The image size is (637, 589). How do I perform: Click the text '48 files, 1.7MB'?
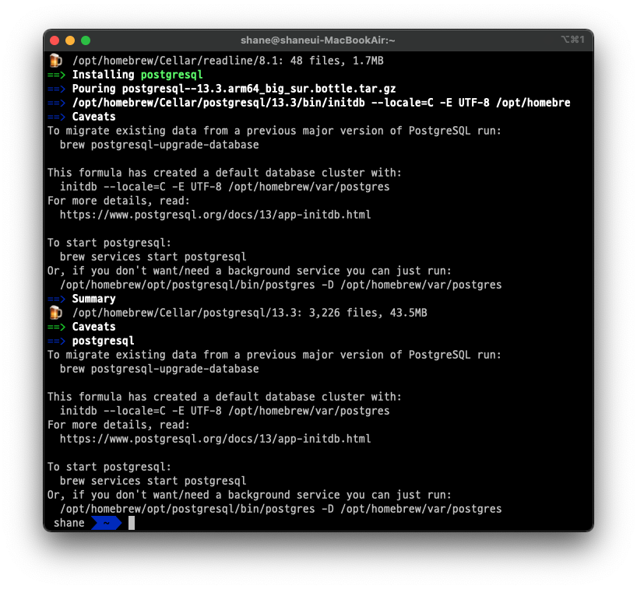coord(336,61)
